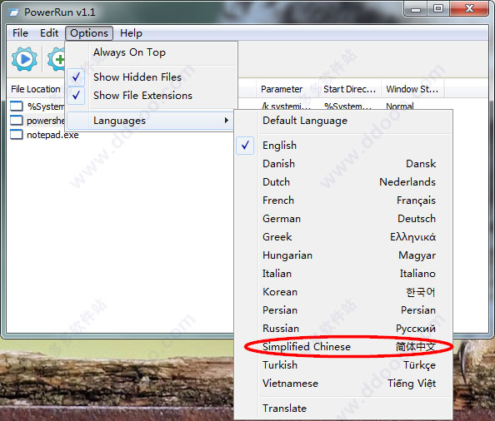
Task: Switch to Russian language
Action: (x=343, y=329)
